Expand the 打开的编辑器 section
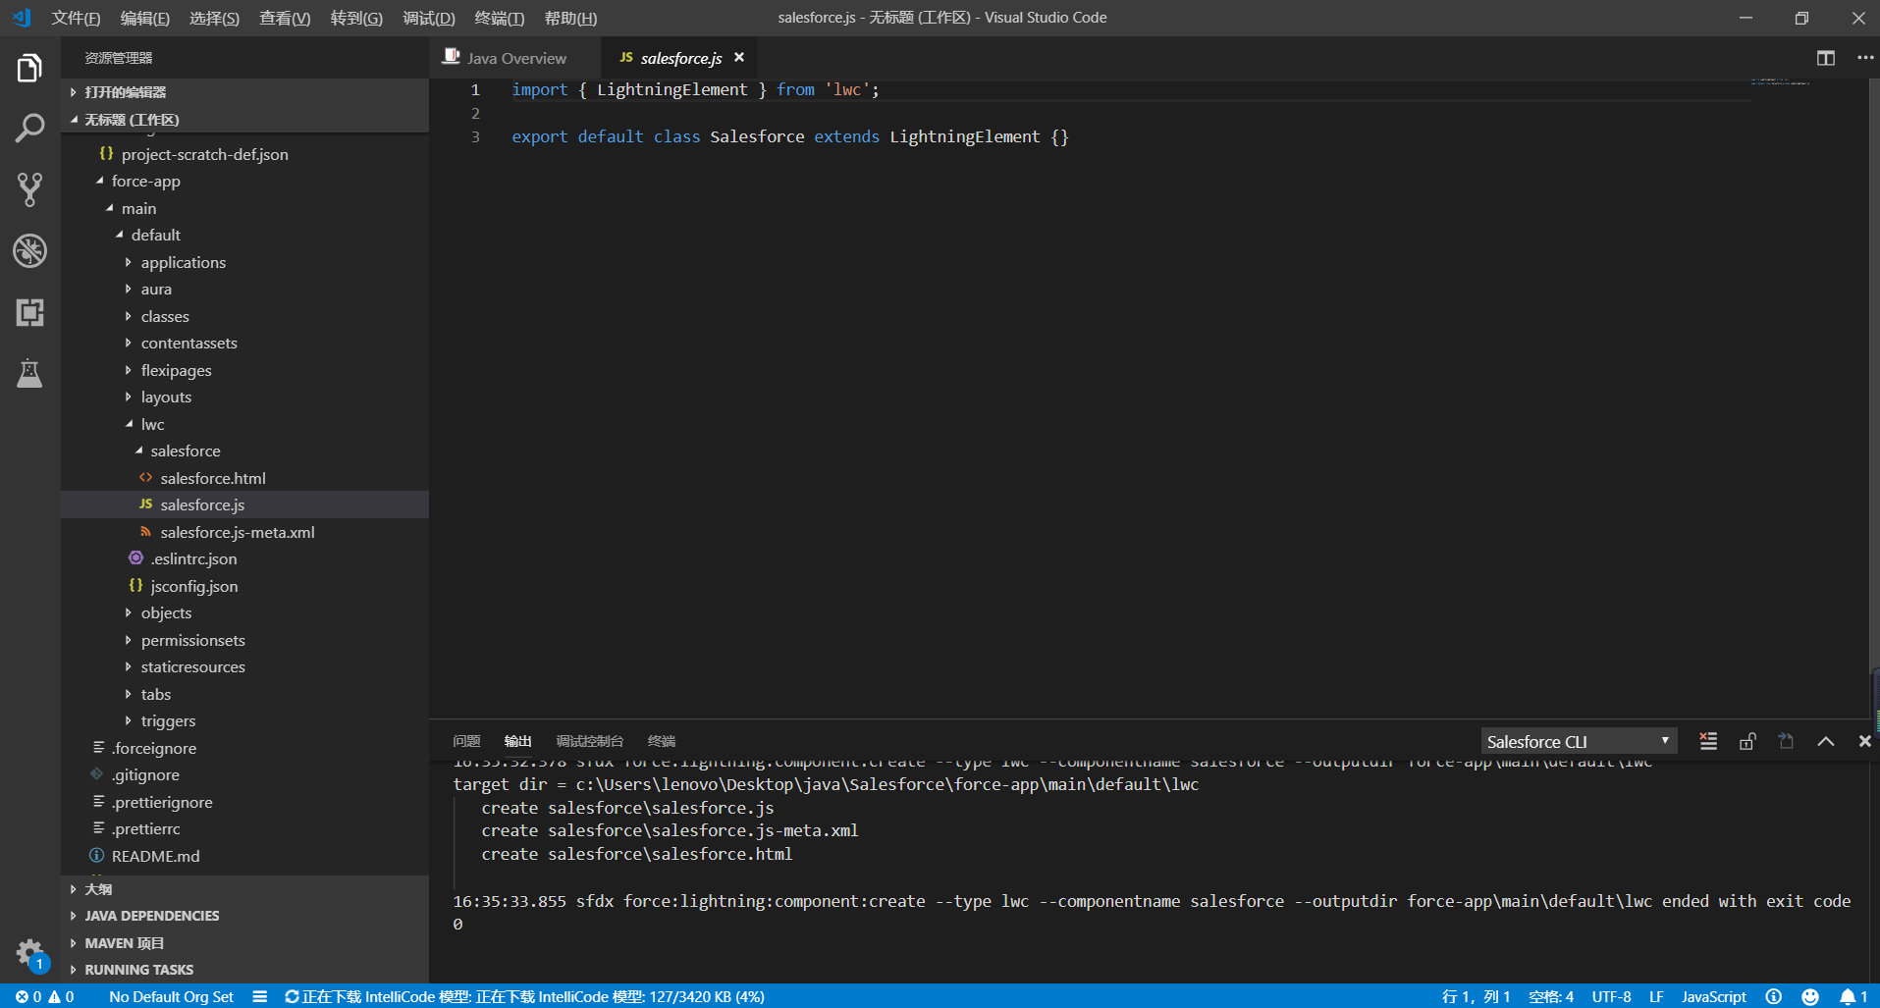This screenshot has height=1008, width=1880. pos(244,92)
